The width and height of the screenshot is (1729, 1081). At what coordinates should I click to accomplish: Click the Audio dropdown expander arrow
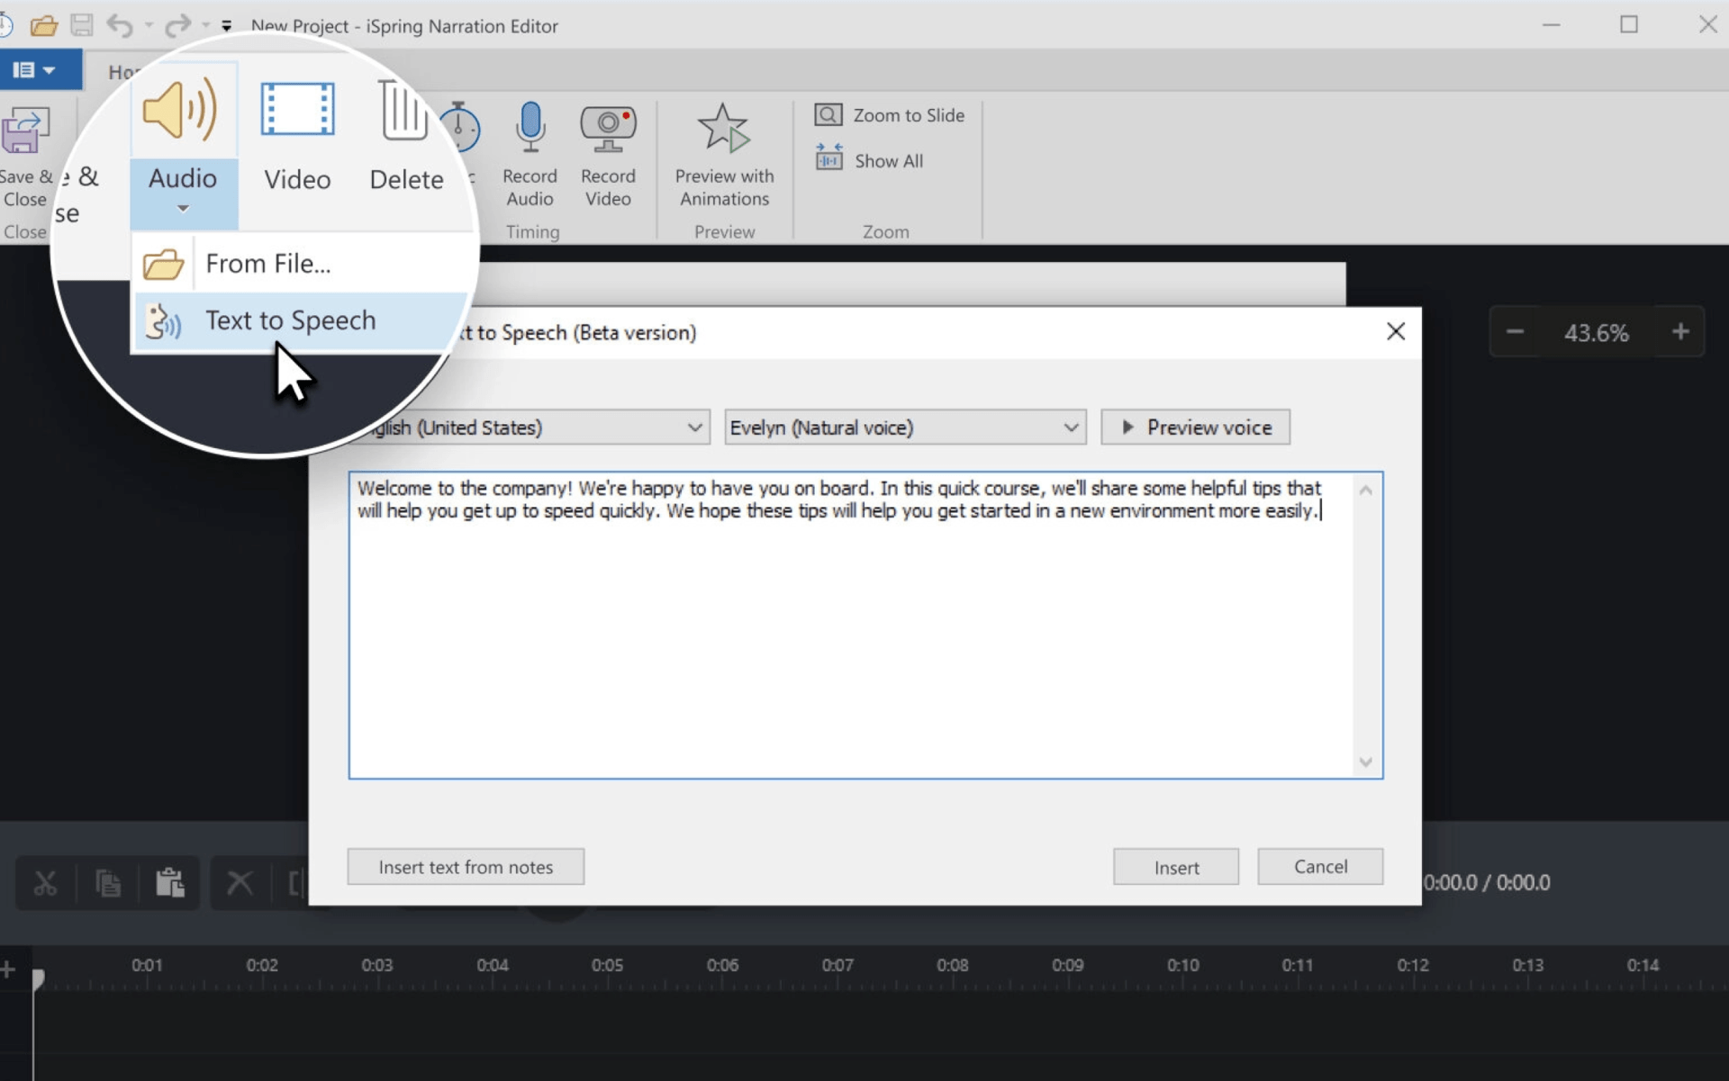coord(182,209)
